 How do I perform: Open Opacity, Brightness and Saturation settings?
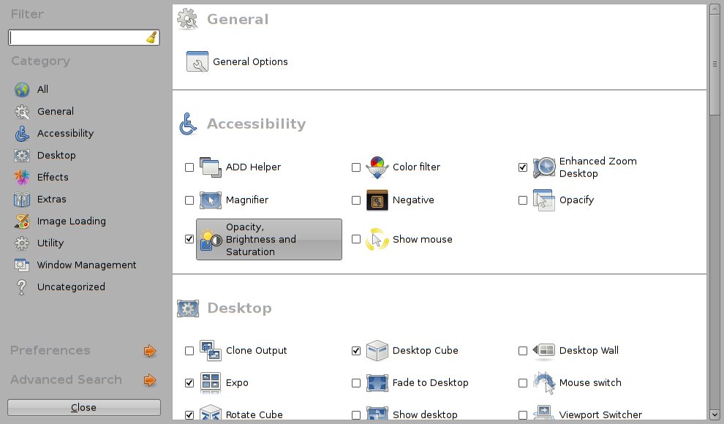tap(269, 240)
